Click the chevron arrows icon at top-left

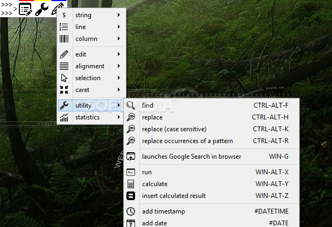click(x=9, y=9)
